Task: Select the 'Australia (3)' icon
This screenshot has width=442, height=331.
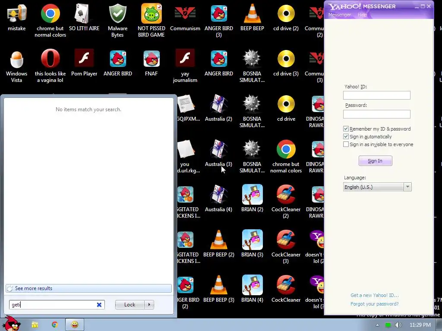Action: click(219, 154)
